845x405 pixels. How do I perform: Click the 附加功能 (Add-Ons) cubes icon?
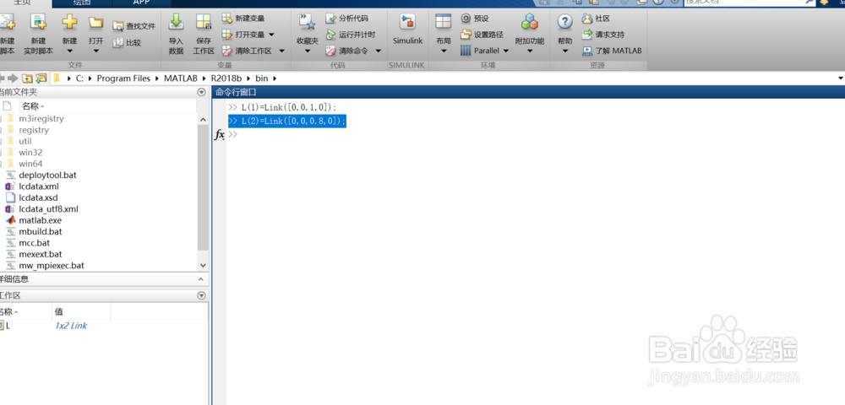[530, 21]
